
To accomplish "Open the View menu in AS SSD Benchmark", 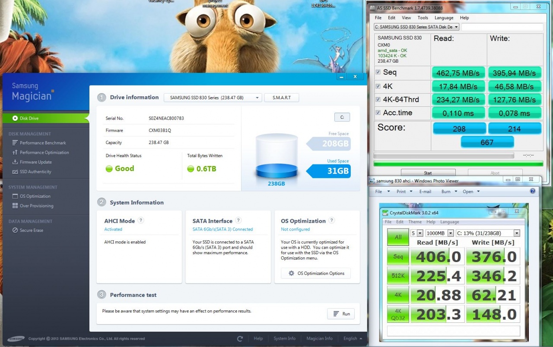I will (x=407, y=18).
